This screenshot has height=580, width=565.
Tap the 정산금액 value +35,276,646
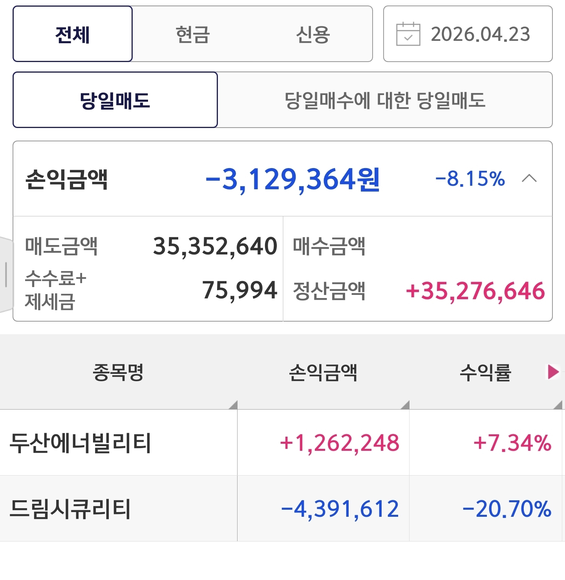pos(475,291)
